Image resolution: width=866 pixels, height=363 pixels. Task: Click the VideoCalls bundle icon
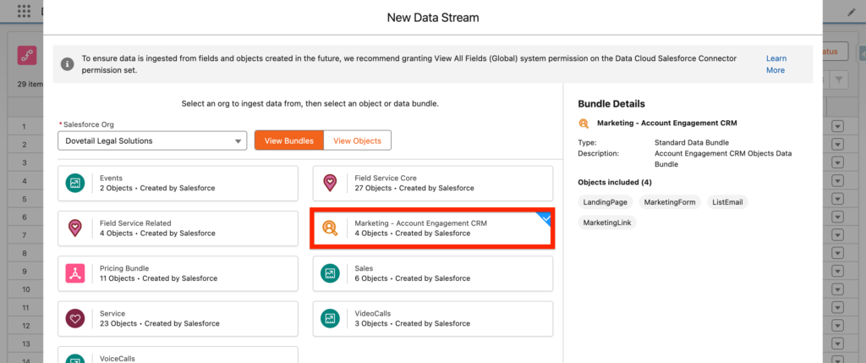coord(331,318)
